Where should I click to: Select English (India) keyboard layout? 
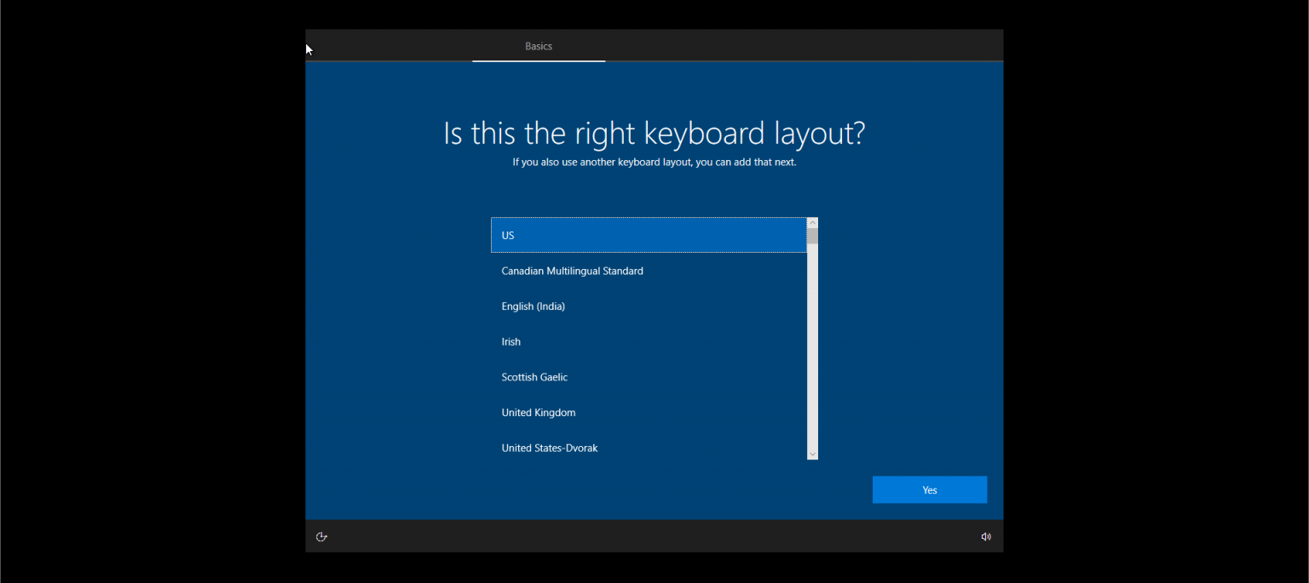(x=533, y=306)
